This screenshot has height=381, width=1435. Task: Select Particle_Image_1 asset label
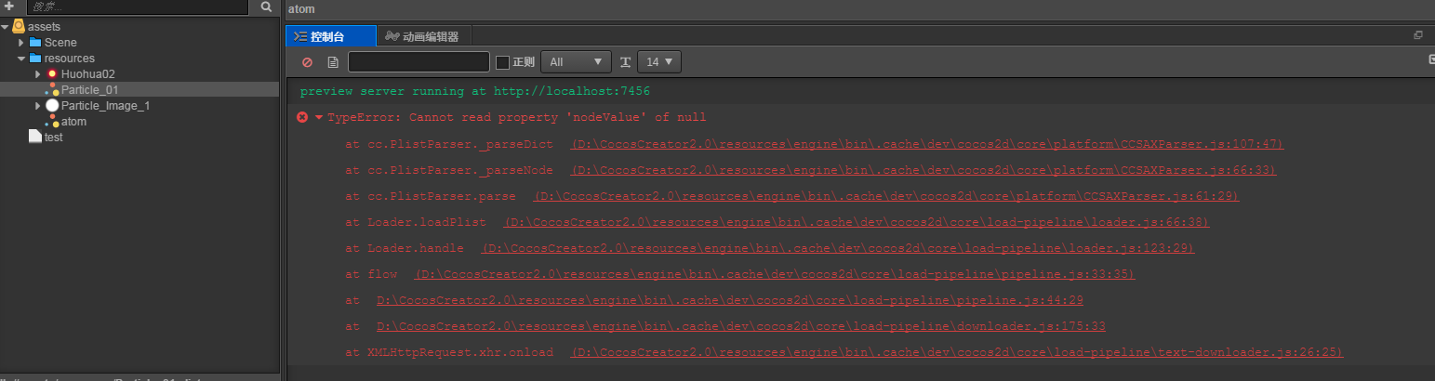click(105, 106)
